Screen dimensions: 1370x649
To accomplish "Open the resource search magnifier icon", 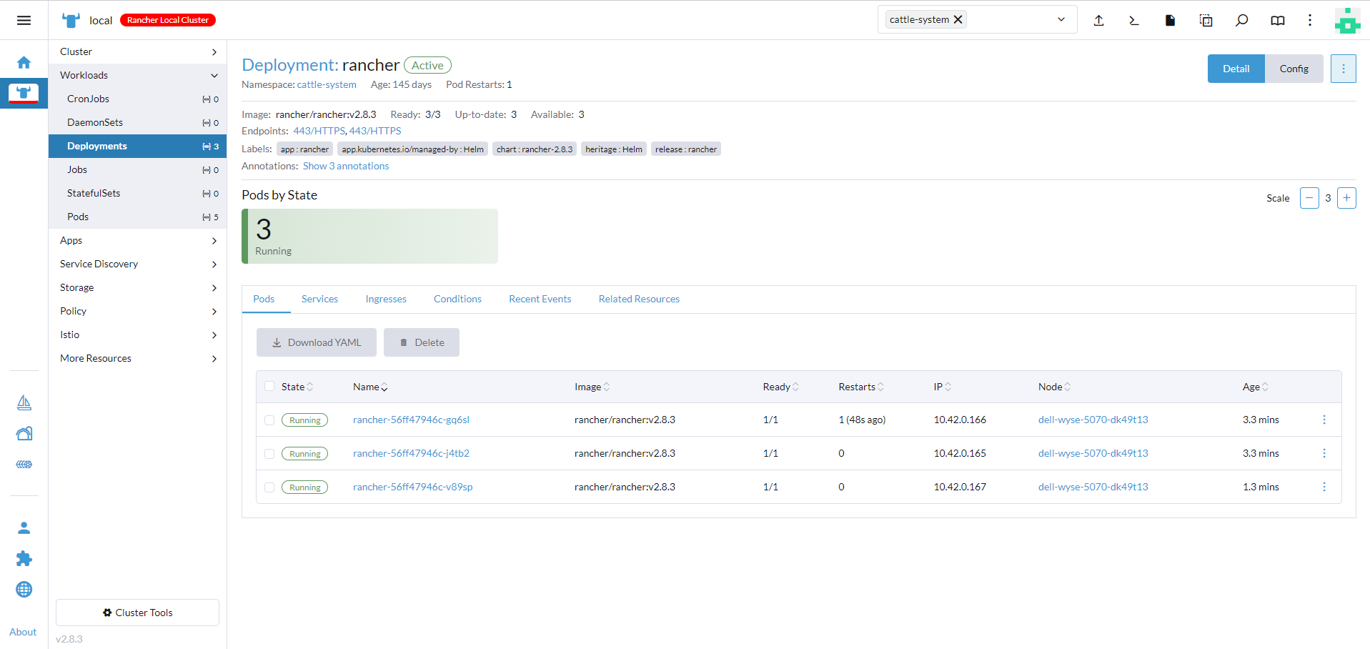I will coord(1241,20).
